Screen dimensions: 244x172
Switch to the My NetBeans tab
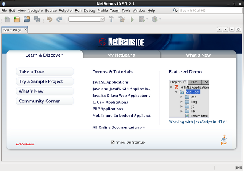click(x=121, y=55)
